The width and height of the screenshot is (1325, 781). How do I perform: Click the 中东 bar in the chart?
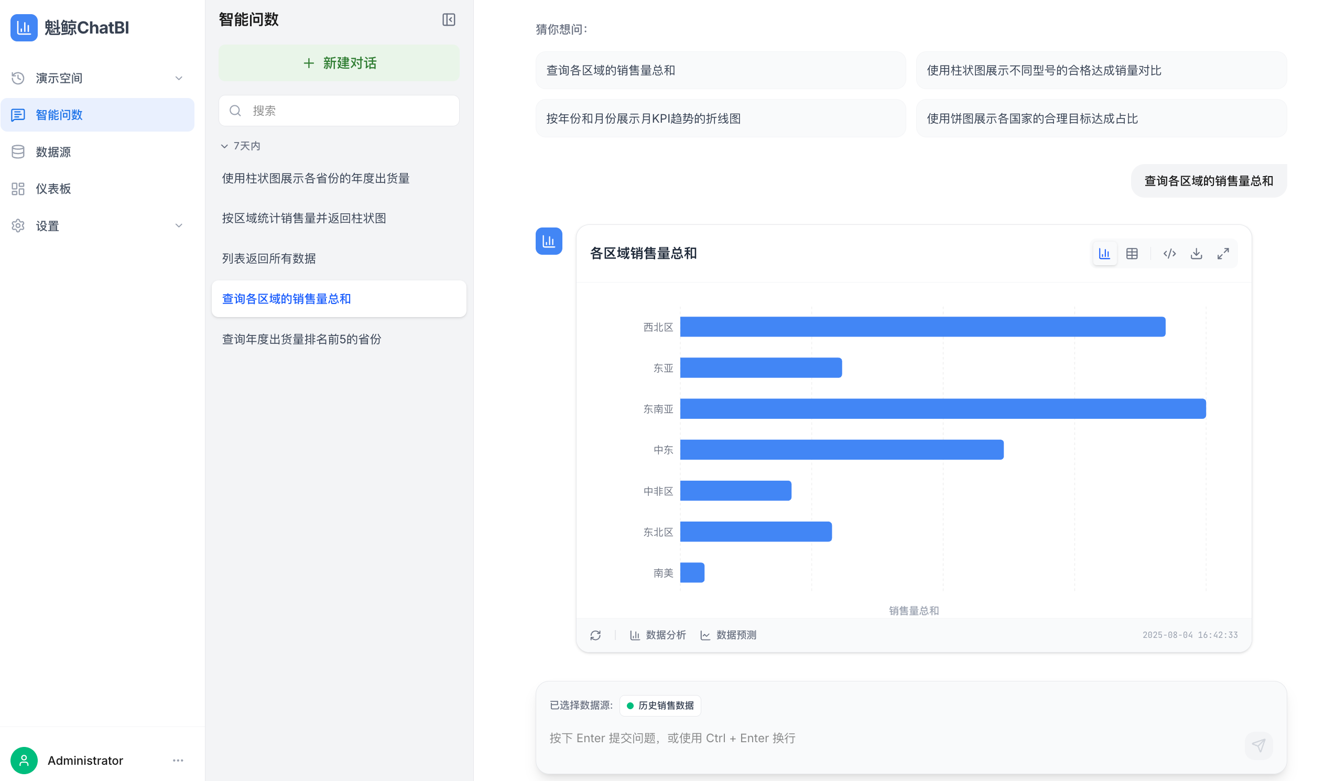(842, 450)
